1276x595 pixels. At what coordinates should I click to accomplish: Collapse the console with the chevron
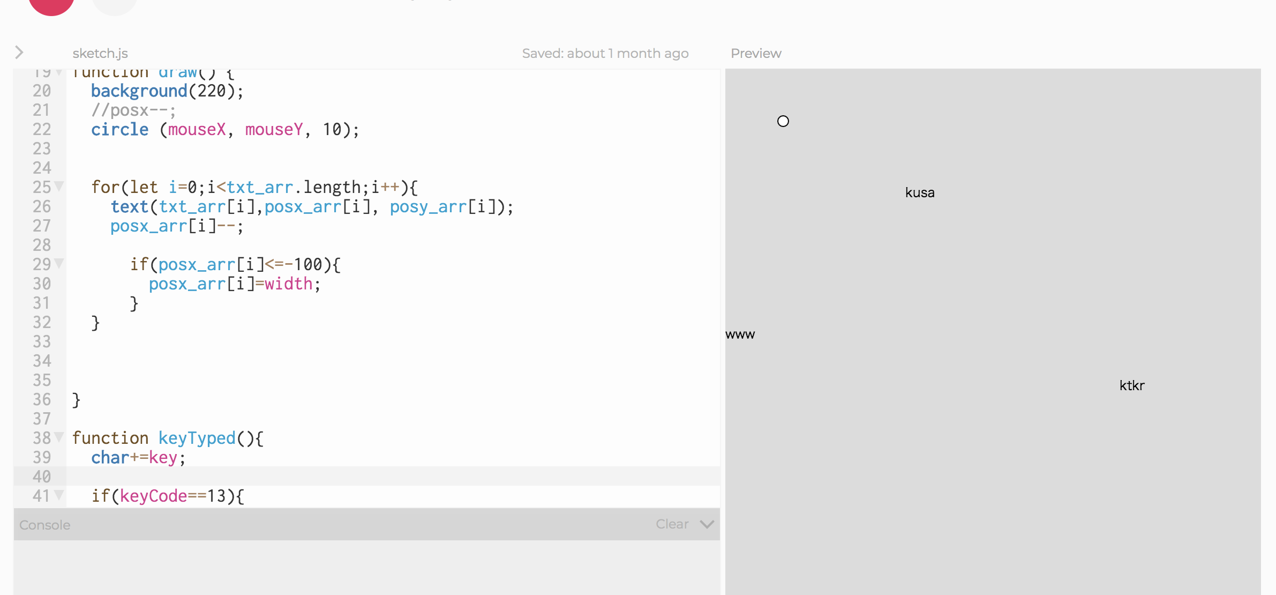707,524
